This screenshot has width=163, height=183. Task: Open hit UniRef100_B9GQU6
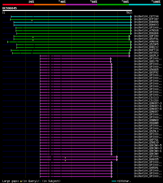pyautogui.click(x=146, y=33)
